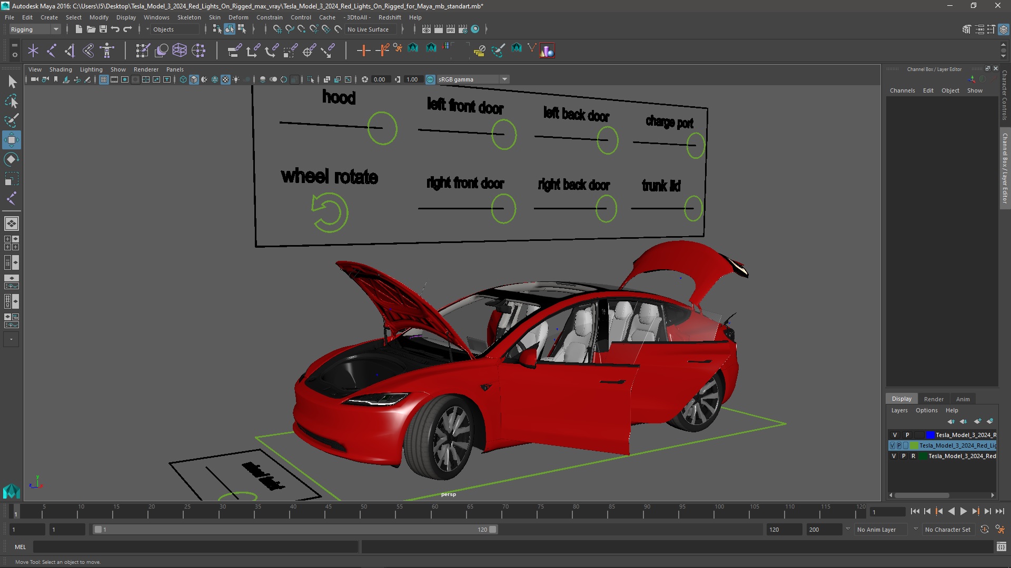This screenshot has height=568, width=1011.
Task: Save the scene with the disk icon
Action: click(x=103, y=29)
